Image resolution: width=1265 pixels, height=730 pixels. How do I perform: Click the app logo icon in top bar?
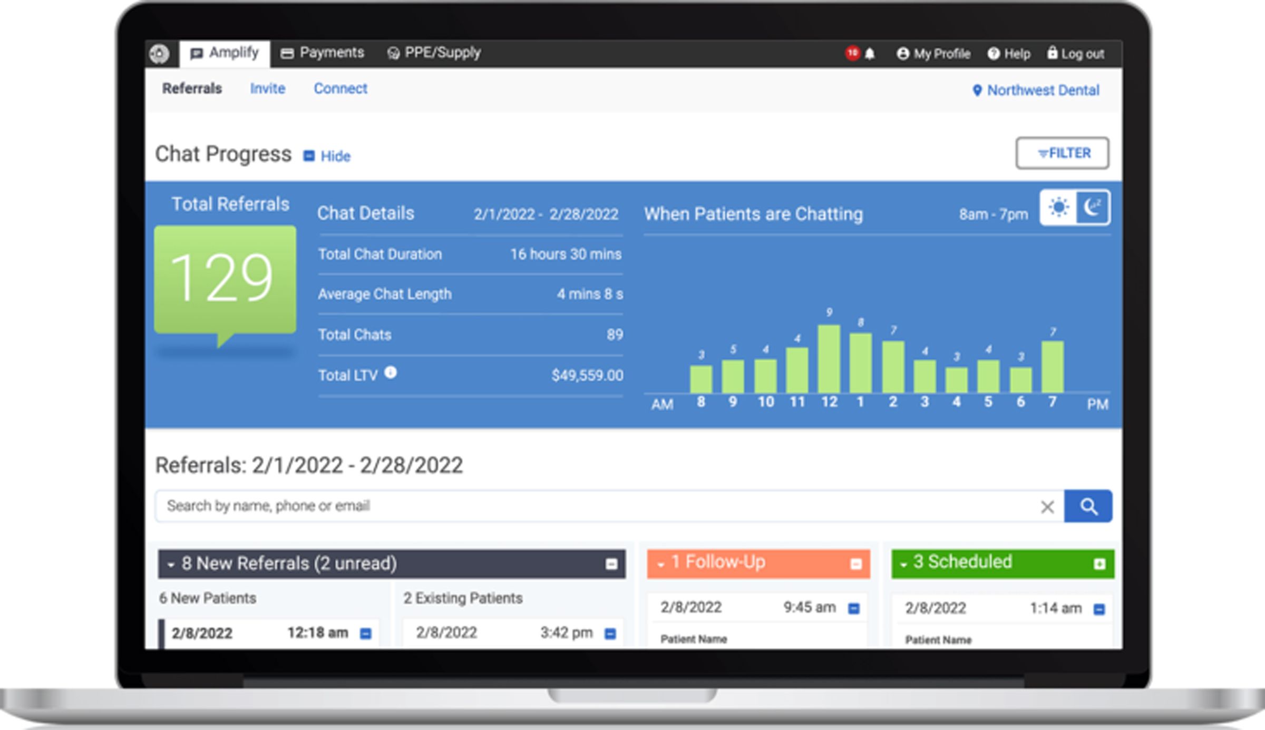(159, 54)
